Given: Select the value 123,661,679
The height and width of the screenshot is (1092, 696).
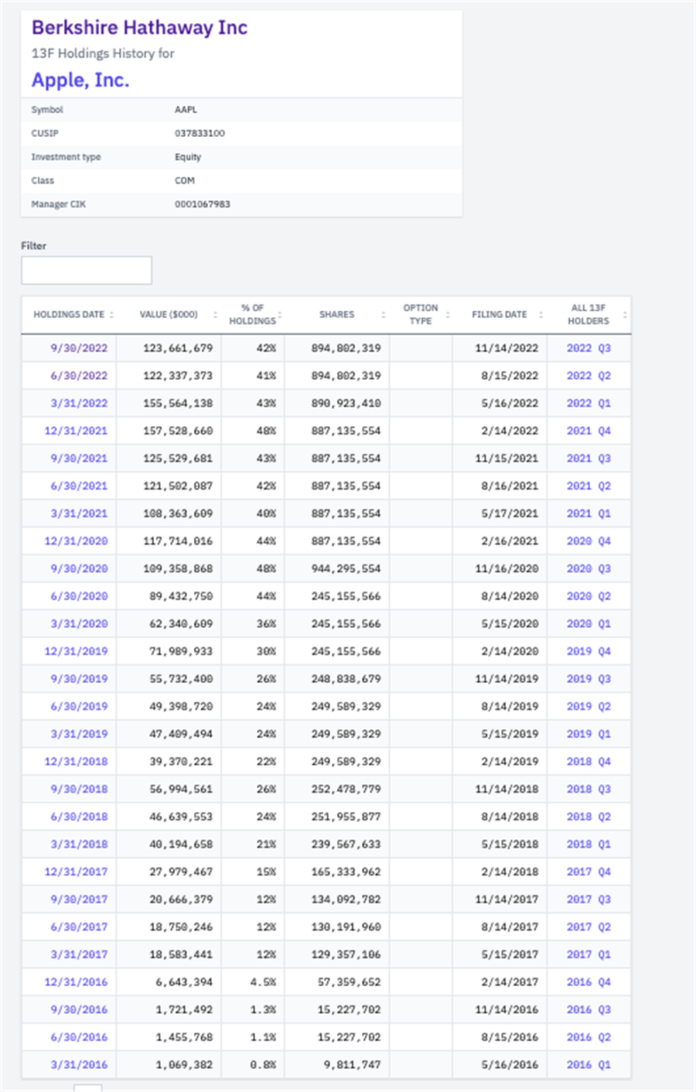Looking at the screenshot, I should point(178,348).
